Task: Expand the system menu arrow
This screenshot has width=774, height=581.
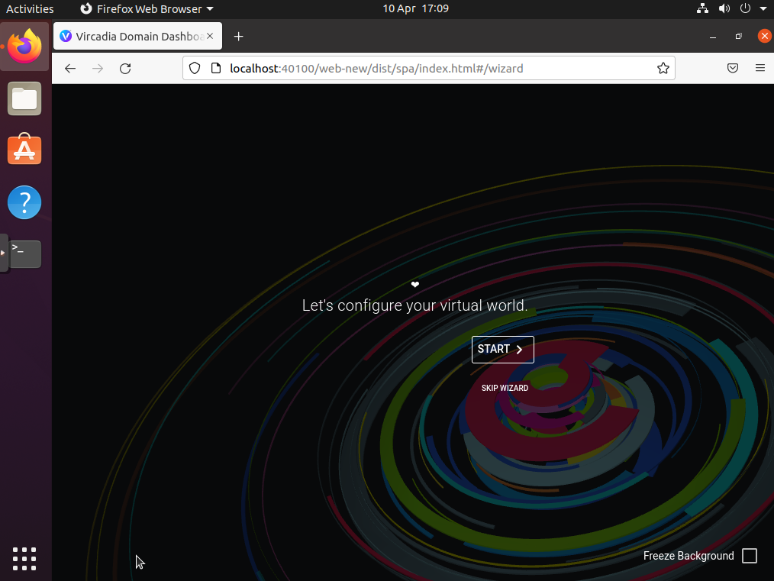Action: coord(763,9)
